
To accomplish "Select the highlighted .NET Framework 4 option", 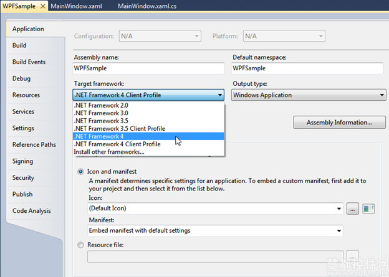I will (x=148, y=136).
